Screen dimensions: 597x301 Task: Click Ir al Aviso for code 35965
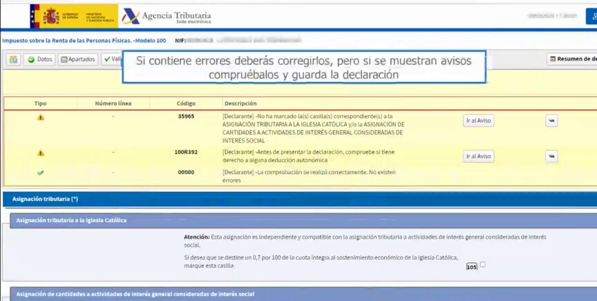pyautogui.click(x=478, y=121)
